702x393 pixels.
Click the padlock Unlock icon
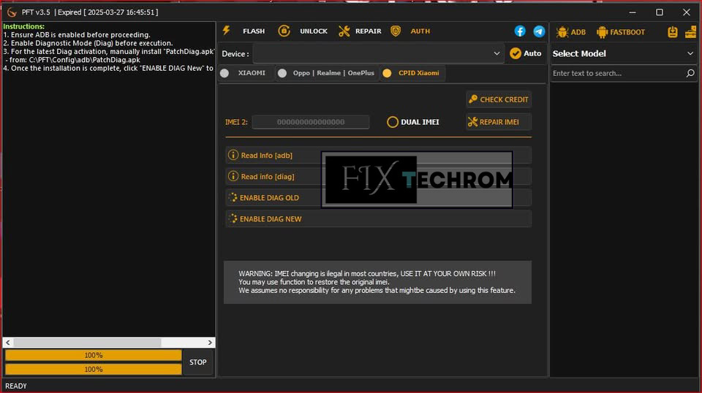click(x=284, y=31)
